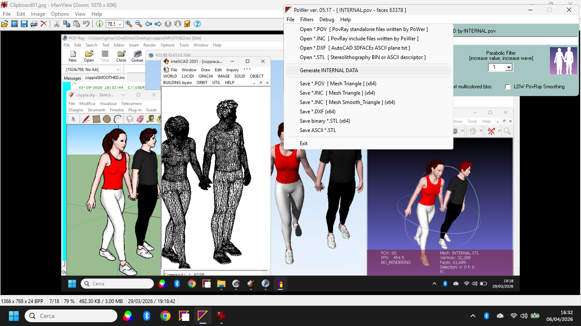
Task: Expand the Parabolic Filter value dropdown
Action: [509, 67]
